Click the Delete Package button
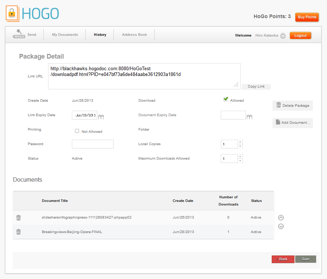 tap(293, 105)
